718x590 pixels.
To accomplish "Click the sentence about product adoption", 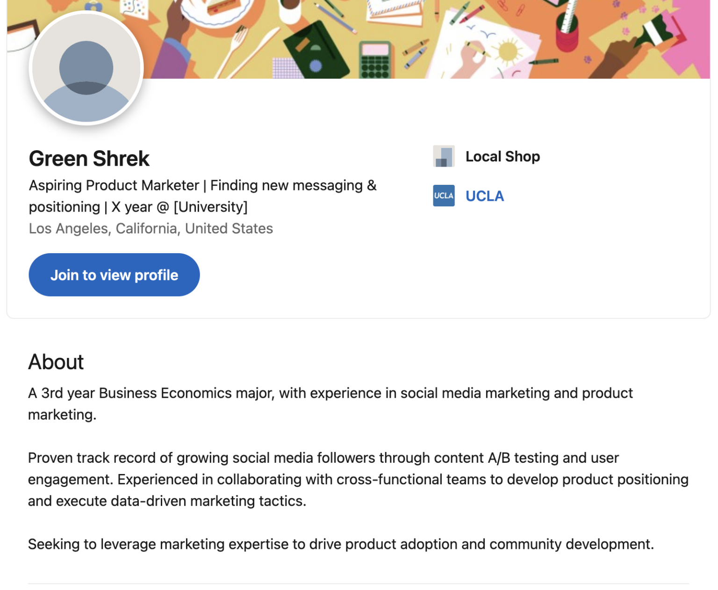I will coord(341,544).
